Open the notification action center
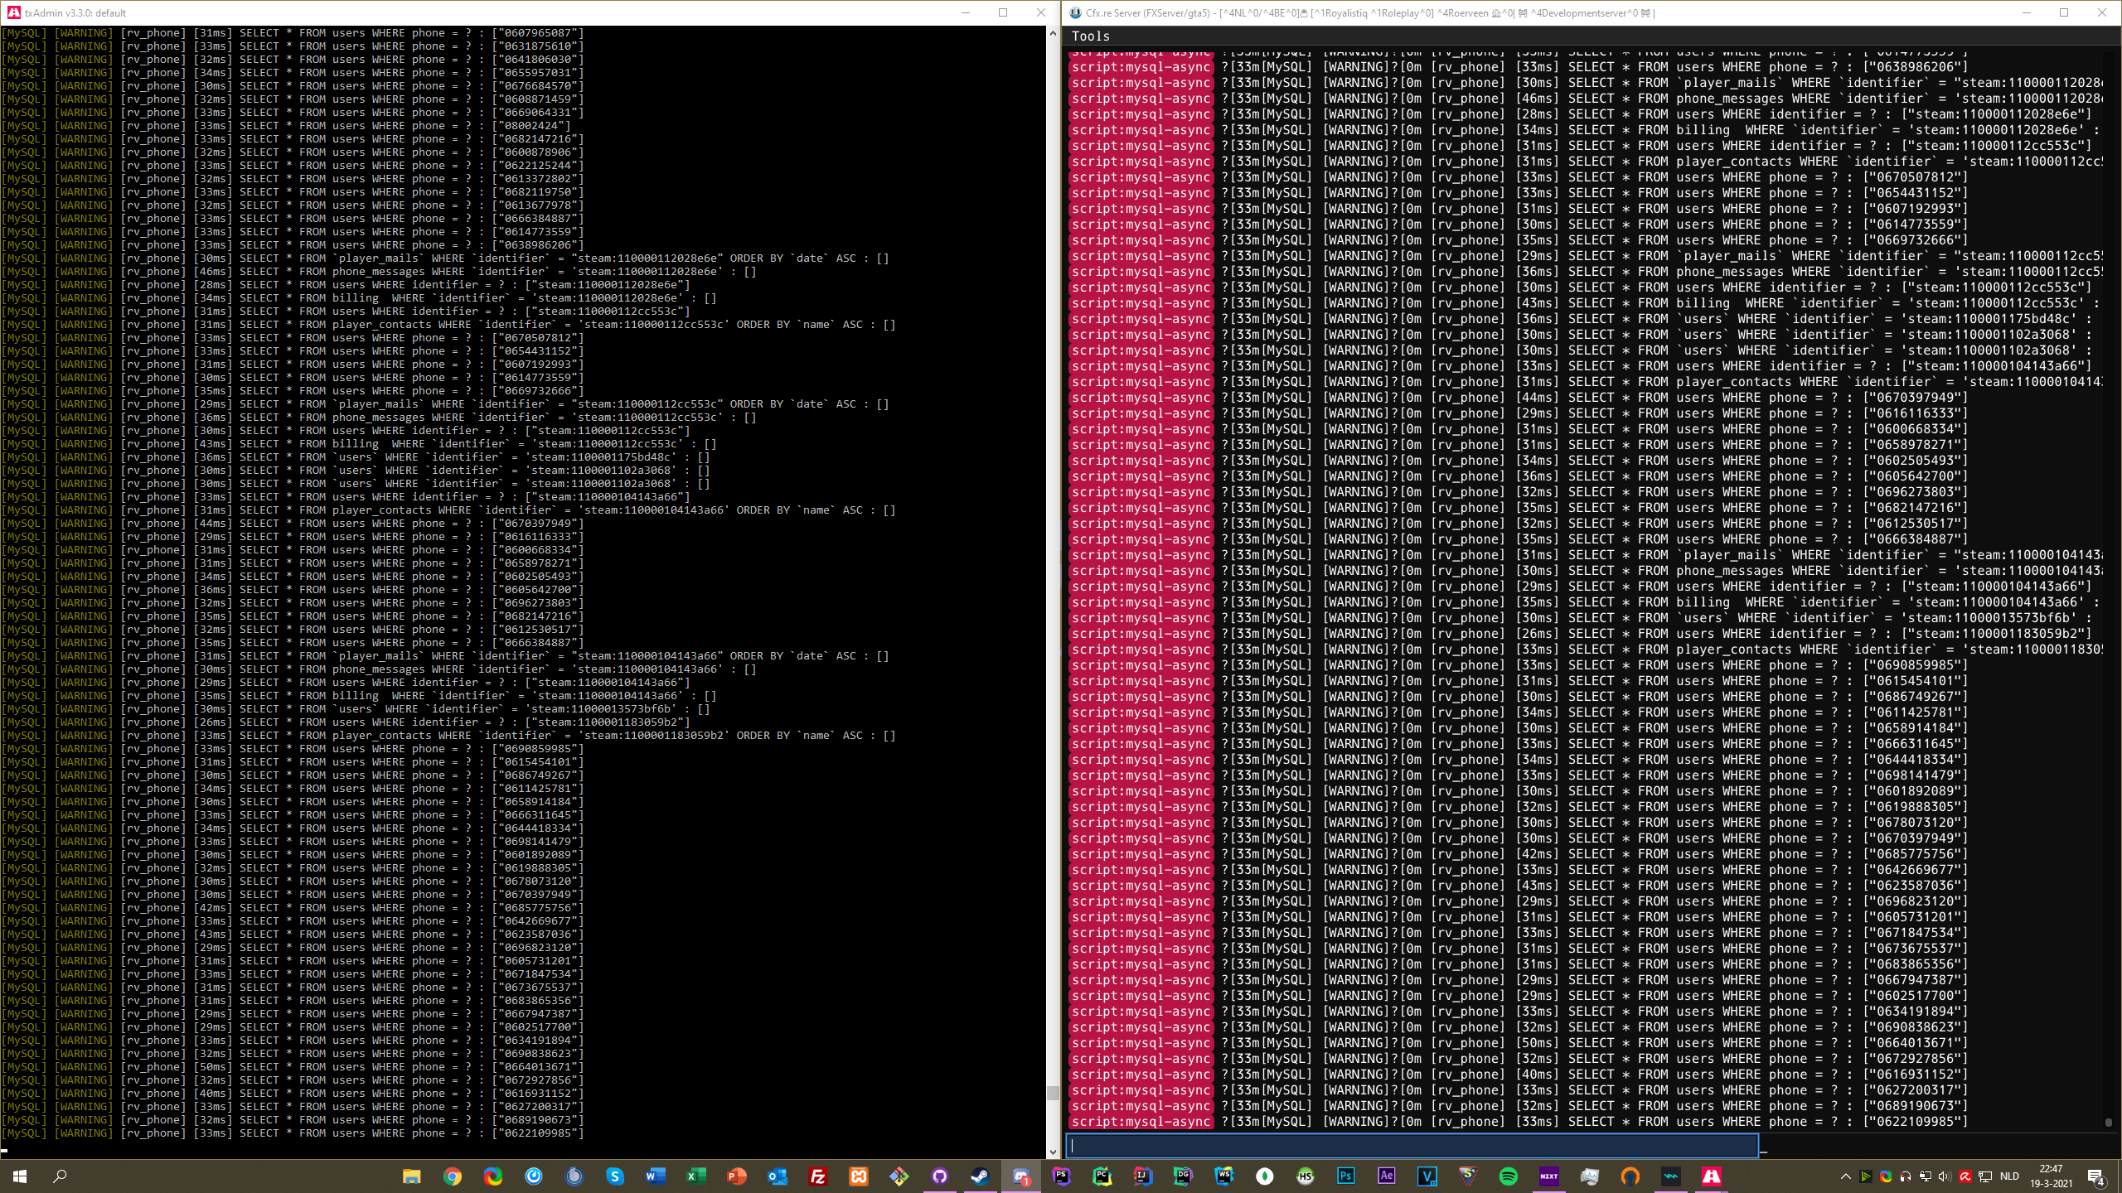This screenshot has width=2122, height=1193. pos(2095,1176)
